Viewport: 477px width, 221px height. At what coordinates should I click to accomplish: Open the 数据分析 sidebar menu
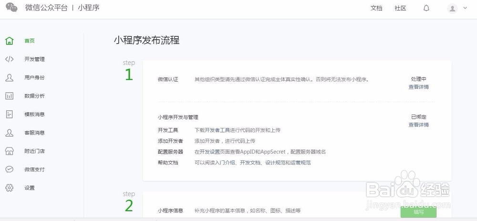34,96
